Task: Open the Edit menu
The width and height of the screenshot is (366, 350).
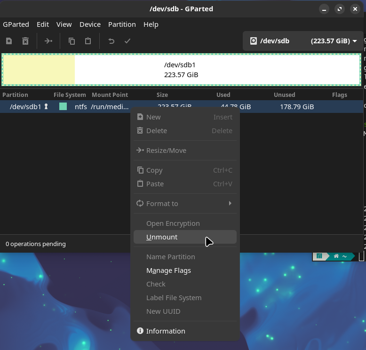Action: coord(43,24)
